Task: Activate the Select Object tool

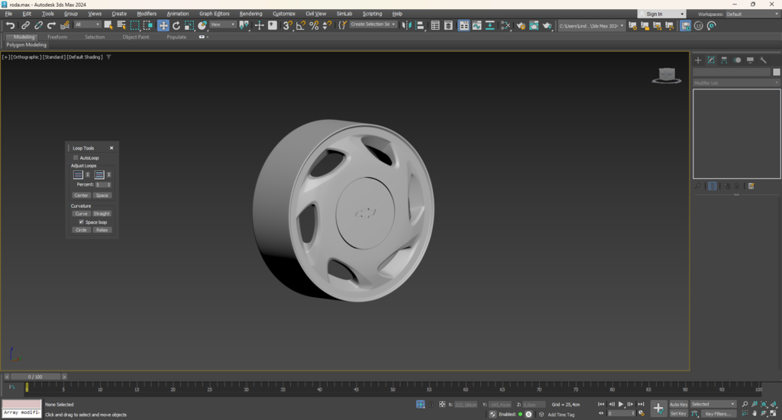Action: tap(108, 25)
